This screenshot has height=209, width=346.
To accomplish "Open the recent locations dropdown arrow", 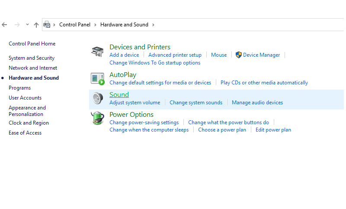I will point(27,25).
